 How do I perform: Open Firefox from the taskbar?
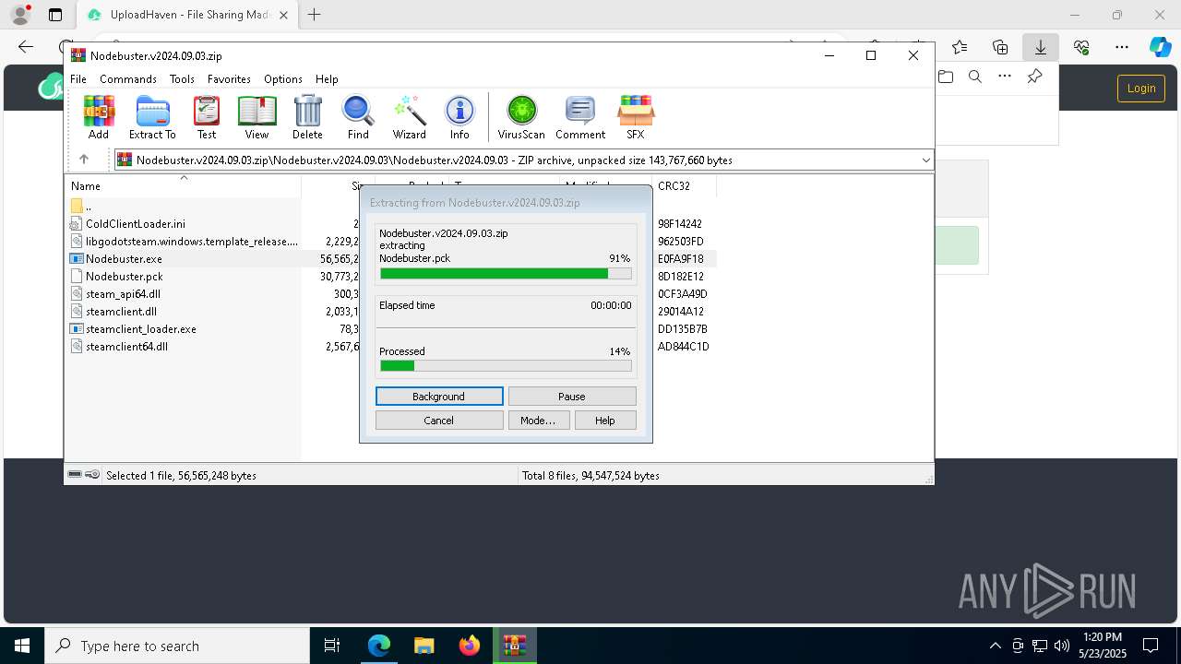470,646
